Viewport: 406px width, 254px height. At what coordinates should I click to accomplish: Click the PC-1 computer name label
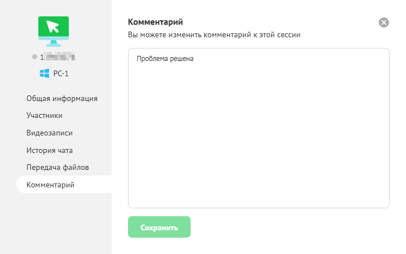(x=61, y=73)
